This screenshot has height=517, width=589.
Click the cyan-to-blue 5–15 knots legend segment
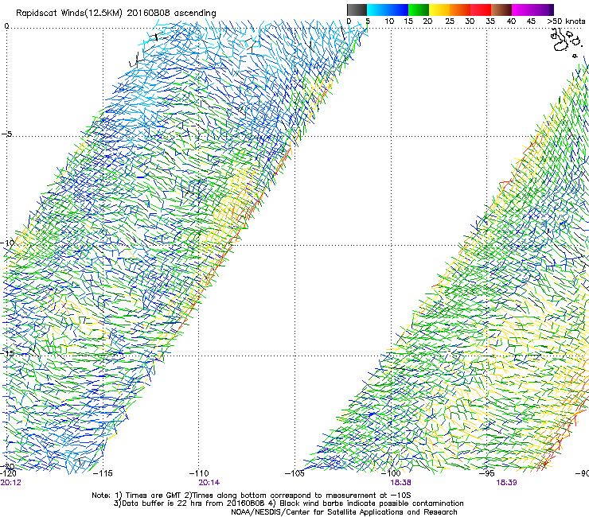(x=388, y=10)
